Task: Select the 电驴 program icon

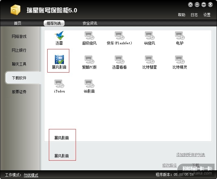Action: [x=180, y=35]
